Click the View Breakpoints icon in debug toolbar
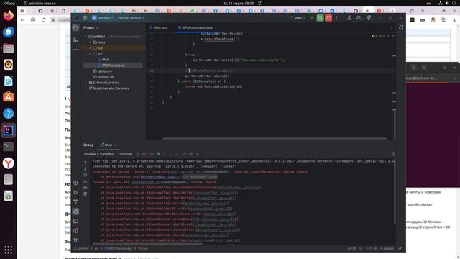The height and width of the screenshot is (259, 460). click(185, 154)
